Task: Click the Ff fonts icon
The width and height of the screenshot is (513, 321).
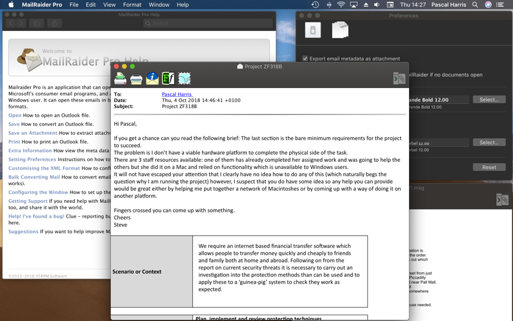Action: 168,78
